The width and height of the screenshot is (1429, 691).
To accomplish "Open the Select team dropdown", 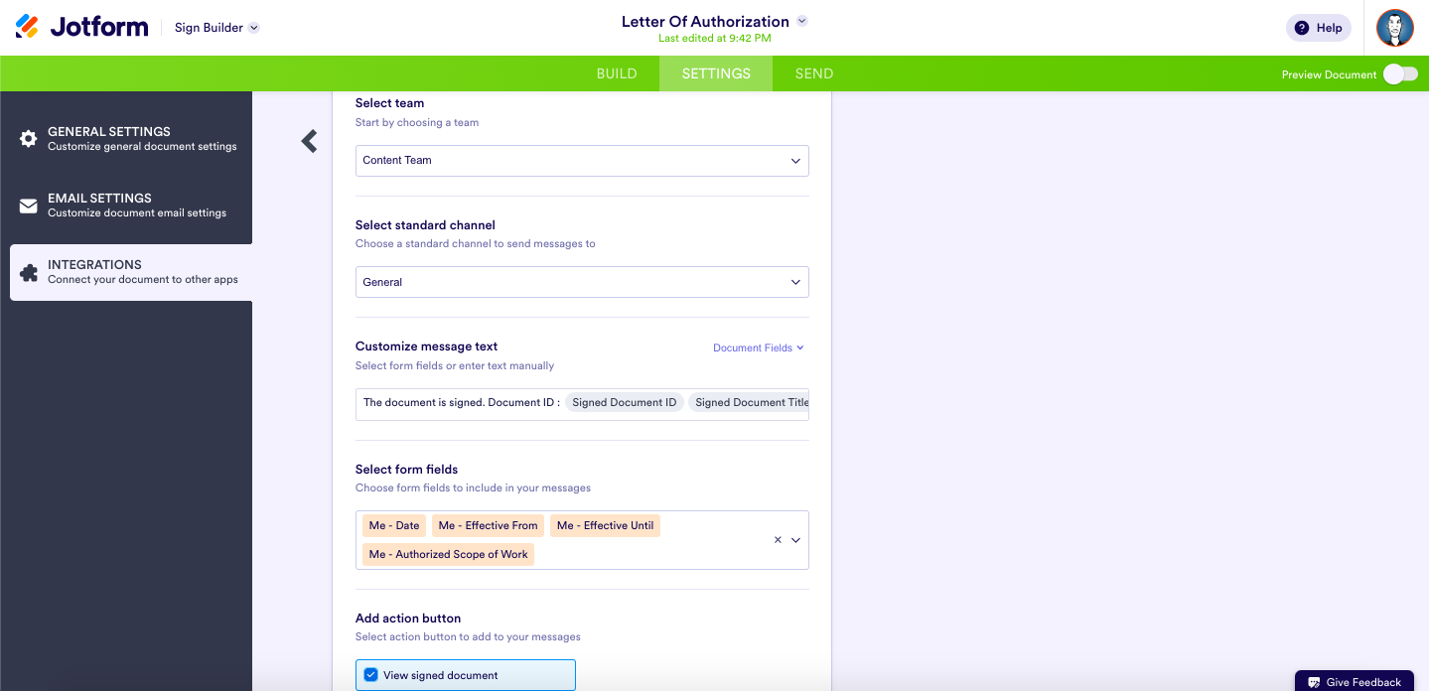I will [582, 161].
